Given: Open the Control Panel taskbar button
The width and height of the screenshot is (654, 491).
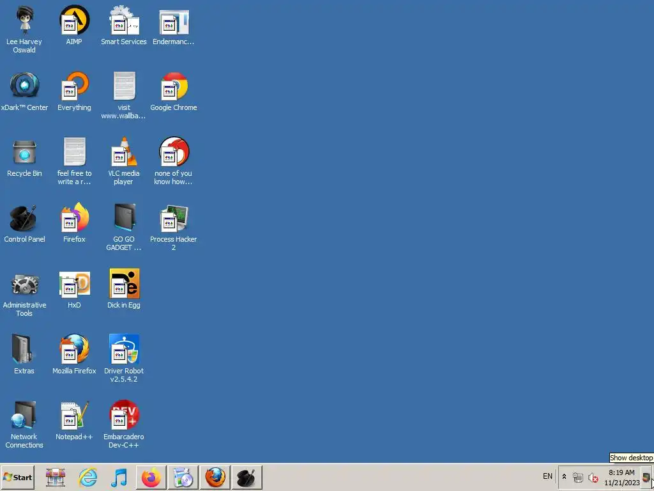Looking at the screenshot, I should [247, 477].
